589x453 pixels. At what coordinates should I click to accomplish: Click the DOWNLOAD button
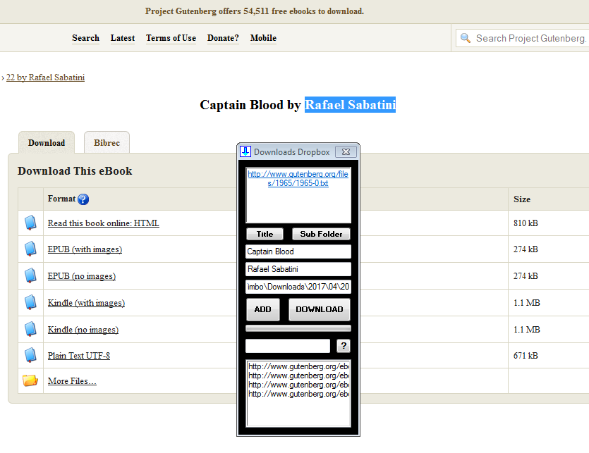click(x=320, y=309)
